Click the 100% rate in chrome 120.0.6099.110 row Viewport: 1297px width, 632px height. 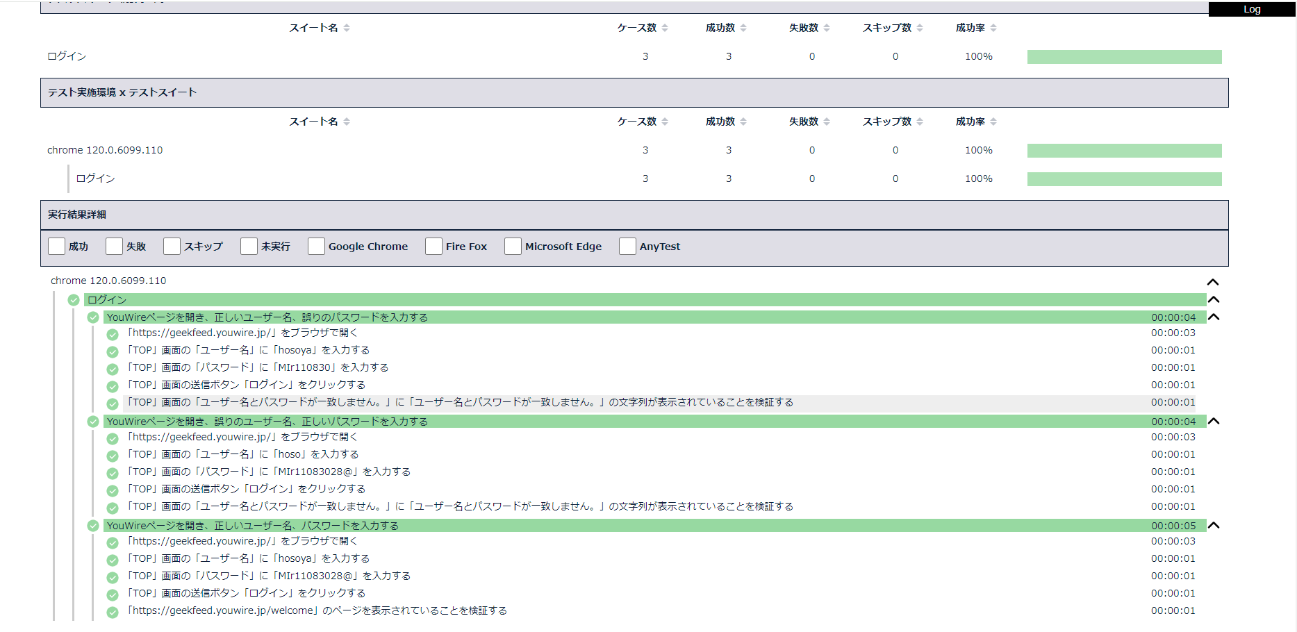coord(978,150)
